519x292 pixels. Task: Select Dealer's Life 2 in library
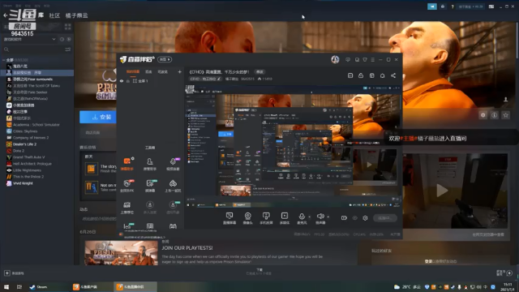coord(24,144)
